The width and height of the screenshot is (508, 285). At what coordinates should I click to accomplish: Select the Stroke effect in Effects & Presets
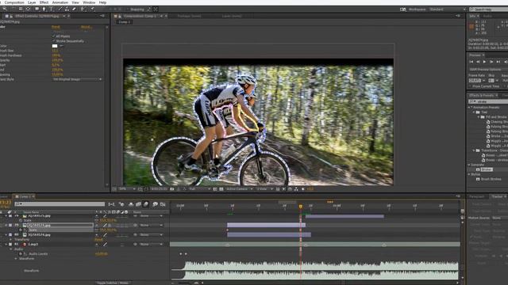[x=486, y=169]
